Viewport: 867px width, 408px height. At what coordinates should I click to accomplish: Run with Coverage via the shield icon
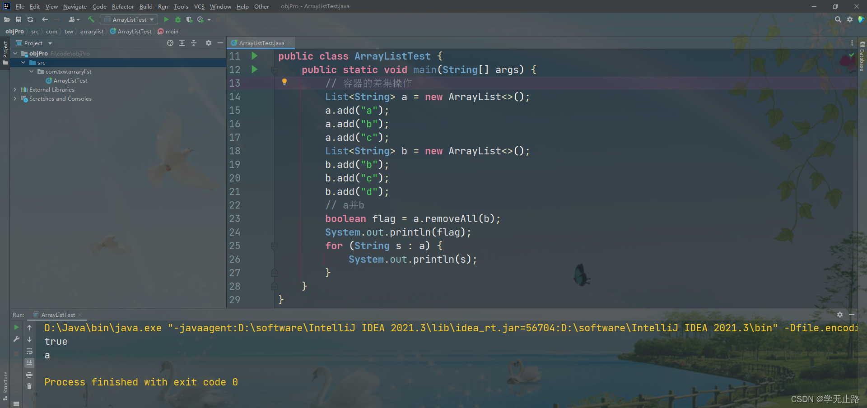(x=189, y=19)
